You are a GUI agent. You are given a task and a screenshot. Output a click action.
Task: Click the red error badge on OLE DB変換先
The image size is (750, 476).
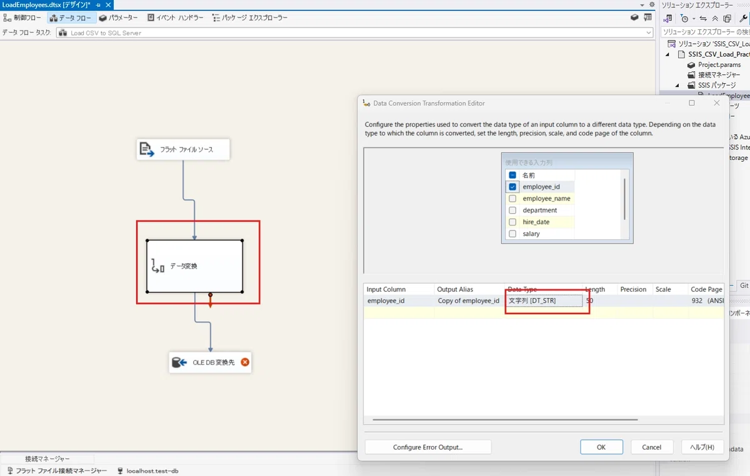click(245, 362)
